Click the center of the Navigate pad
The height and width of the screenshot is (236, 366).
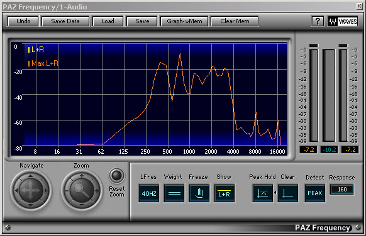point(31,190)
